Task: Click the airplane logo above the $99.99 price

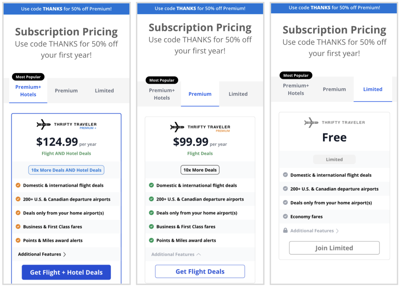Action: [177, 127]
